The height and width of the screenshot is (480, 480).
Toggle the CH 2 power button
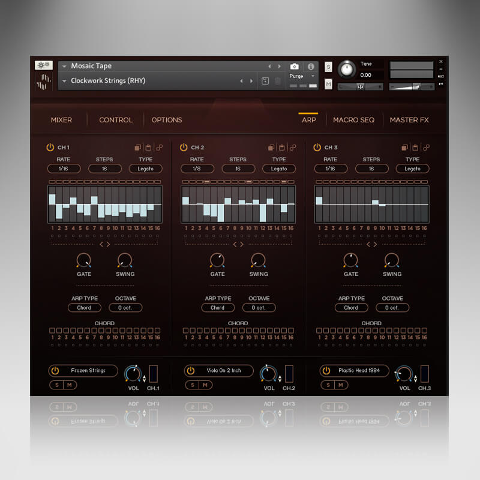tap(183, 147)
